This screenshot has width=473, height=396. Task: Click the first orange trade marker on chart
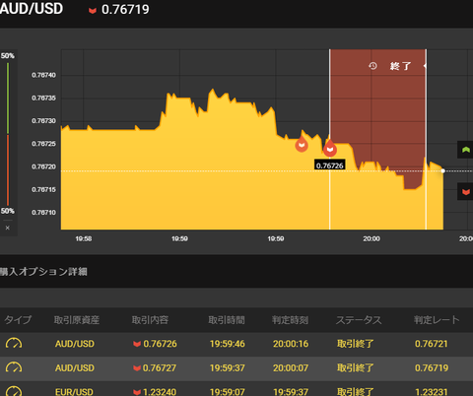click(302, 144)
